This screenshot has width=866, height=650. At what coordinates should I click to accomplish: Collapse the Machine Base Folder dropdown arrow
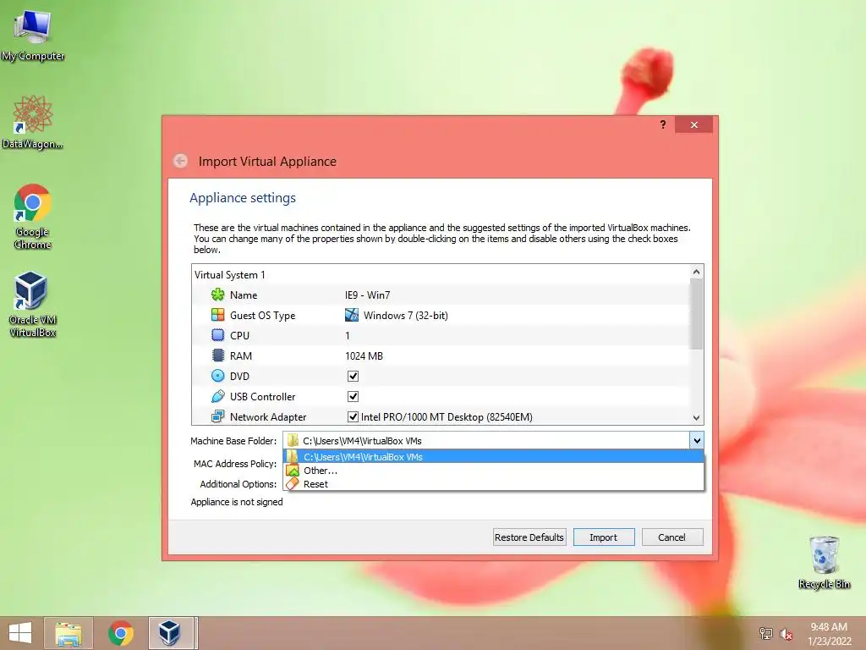pyautogui.click(x=697, y=440)
